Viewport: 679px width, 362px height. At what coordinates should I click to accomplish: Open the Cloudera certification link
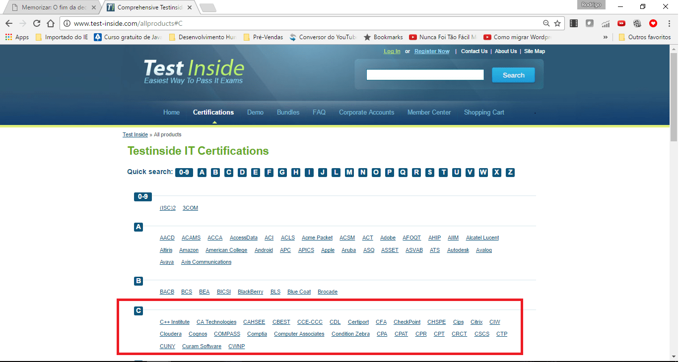tap(171, 334)
